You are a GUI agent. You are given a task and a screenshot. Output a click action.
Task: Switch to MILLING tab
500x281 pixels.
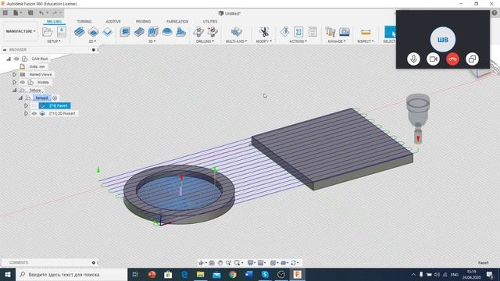coord(54,21)
